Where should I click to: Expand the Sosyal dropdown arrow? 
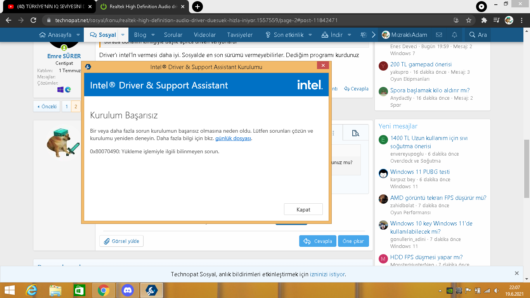coord(123,35)
